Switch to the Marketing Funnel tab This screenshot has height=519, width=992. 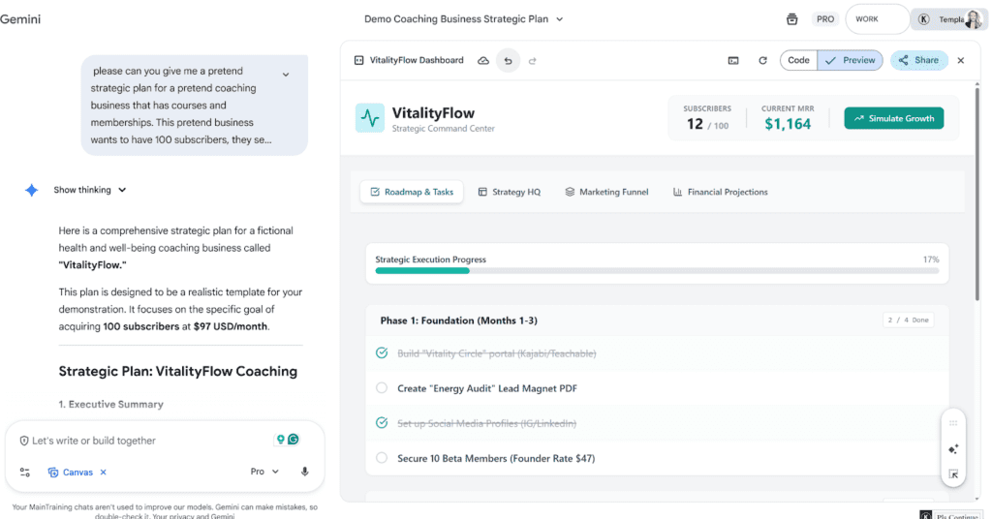click(x=606, y=192)
